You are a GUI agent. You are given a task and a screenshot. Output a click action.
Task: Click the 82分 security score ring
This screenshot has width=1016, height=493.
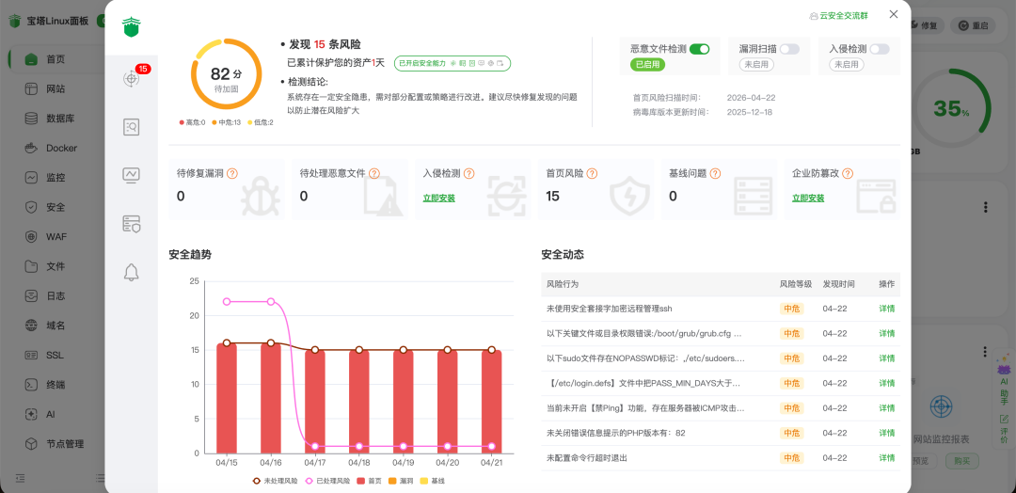coord(226,74)
